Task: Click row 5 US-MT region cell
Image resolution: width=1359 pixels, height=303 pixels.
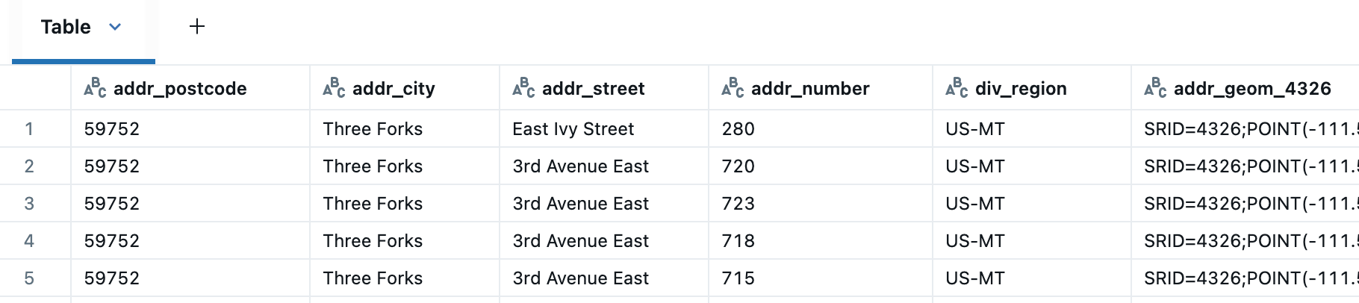Action: coord(974,278)
